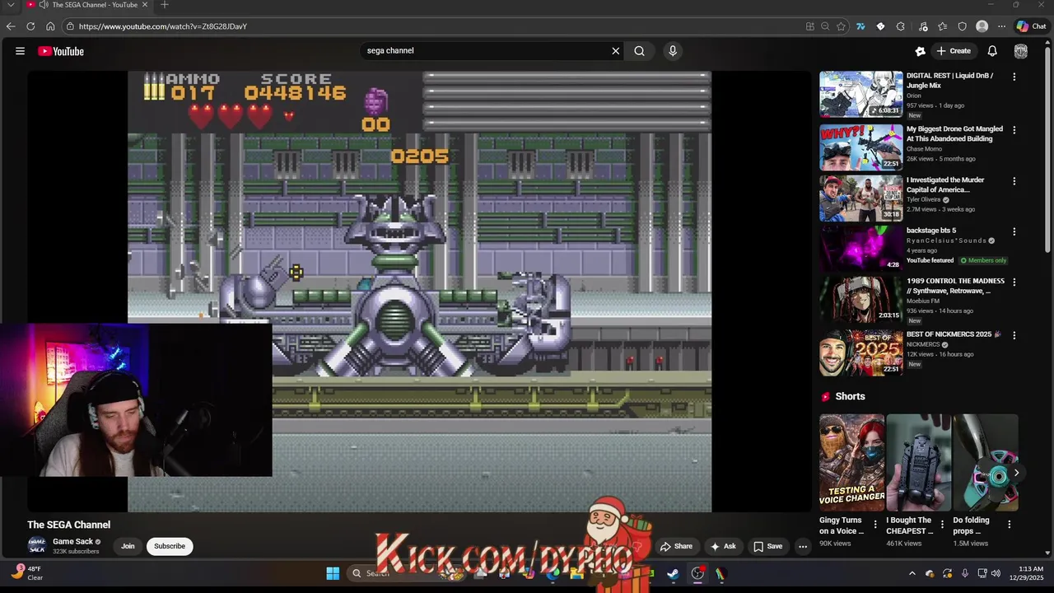The image size is (1054, 593).
Task: Open the 48°F weather widget
Action: click(x=27, y=573)
